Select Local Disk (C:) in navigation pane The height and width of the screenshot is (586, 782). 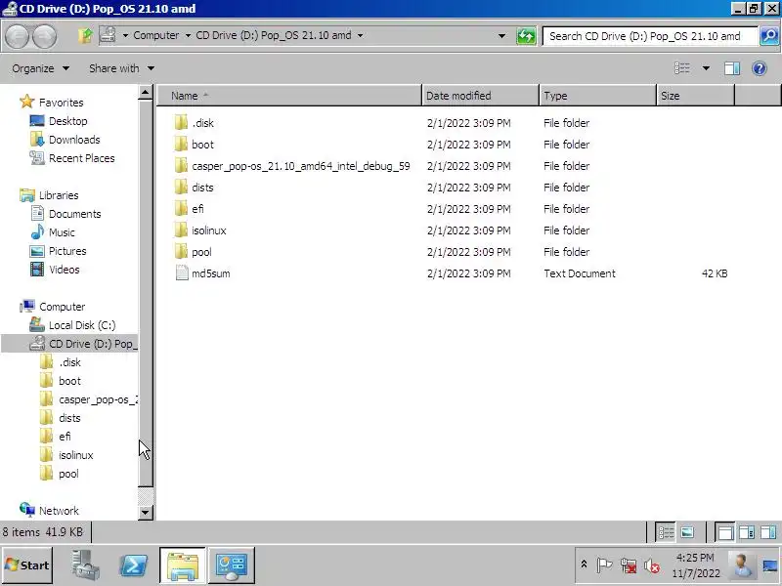pos(82,325)
